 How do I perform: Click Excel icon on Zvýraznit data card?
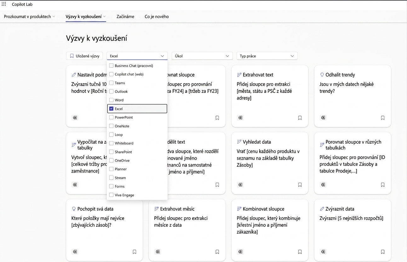click(323, 252)
